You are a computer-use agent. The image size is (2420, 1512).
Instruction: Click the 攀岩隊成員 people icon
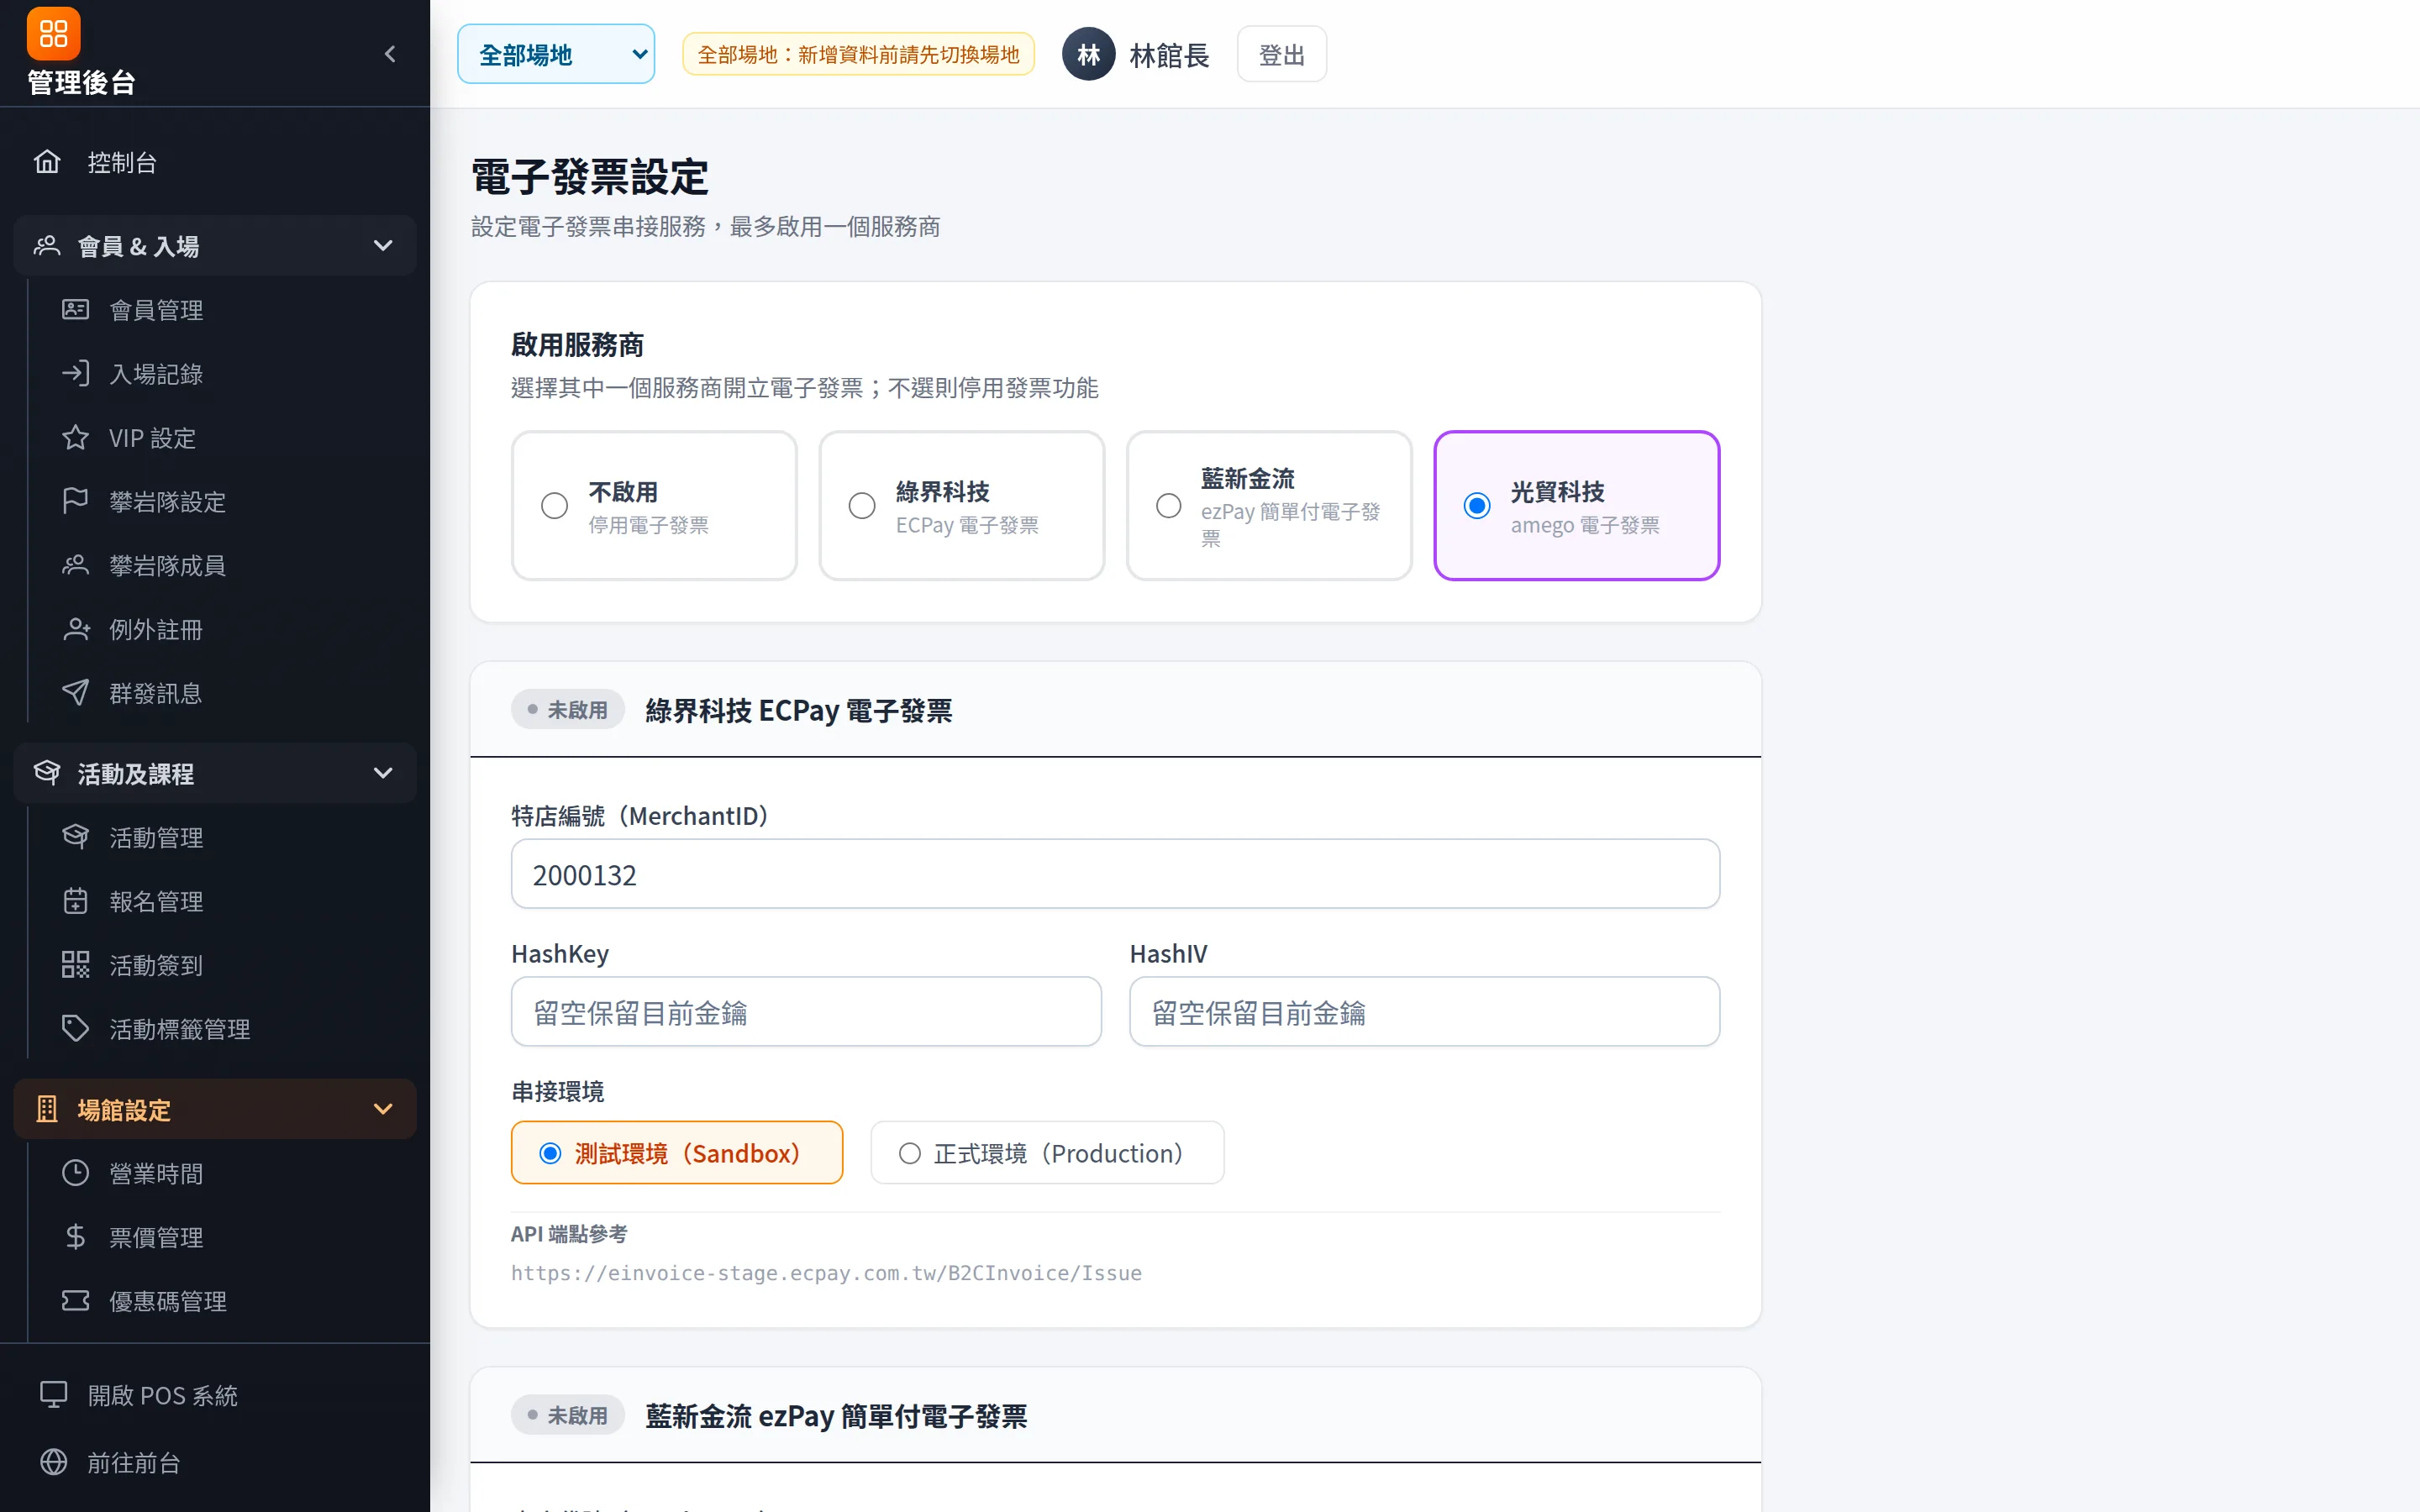tap(75, 565)
